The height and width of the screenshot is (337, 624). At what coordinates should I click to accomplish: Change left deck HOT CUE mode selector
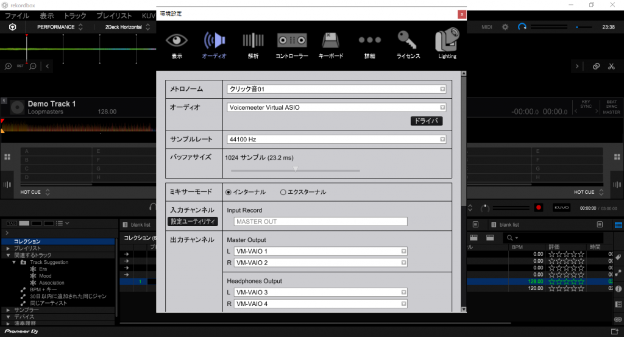tap(35, 192)
